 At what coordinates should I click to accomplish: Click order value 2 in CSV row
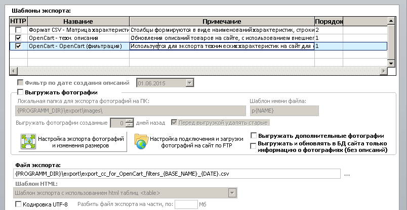click(x=329, y=30)
